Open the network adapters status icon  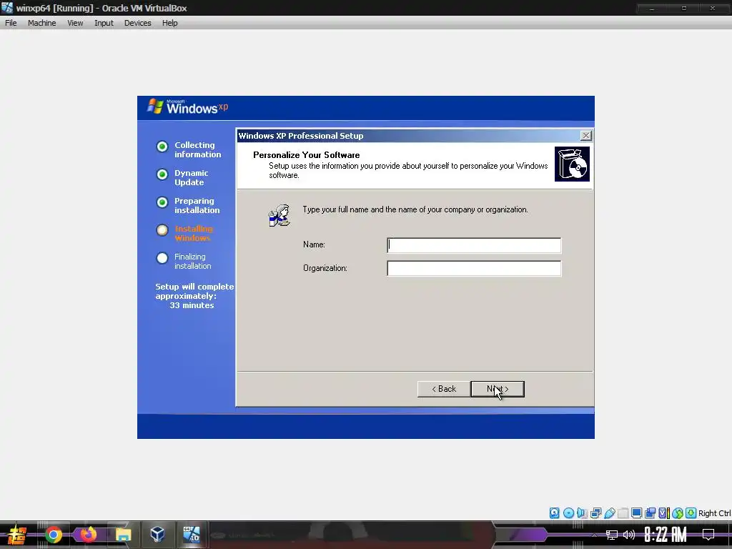point(595,513)
